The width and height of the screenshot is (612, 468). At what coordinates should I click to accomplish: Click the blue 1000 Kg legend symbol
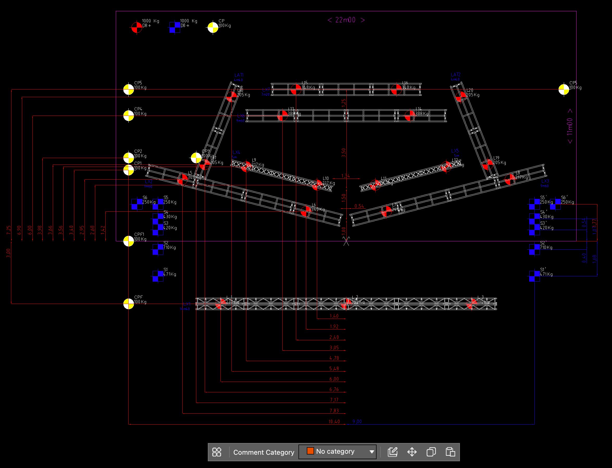point(175,27)
